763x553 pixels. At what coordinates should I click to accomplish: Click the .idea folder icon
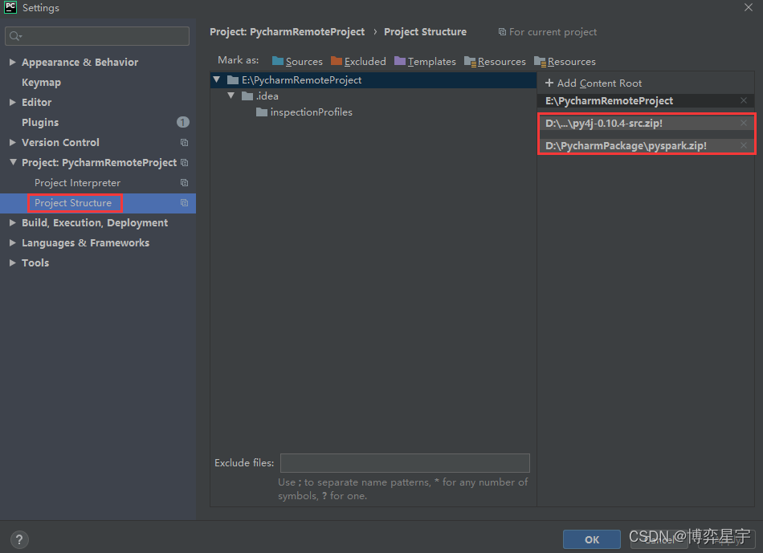[247, 96]
